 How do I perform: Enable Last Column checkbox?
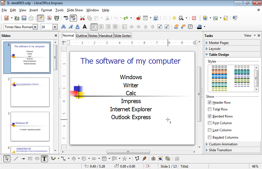click(x=209, y=130)
